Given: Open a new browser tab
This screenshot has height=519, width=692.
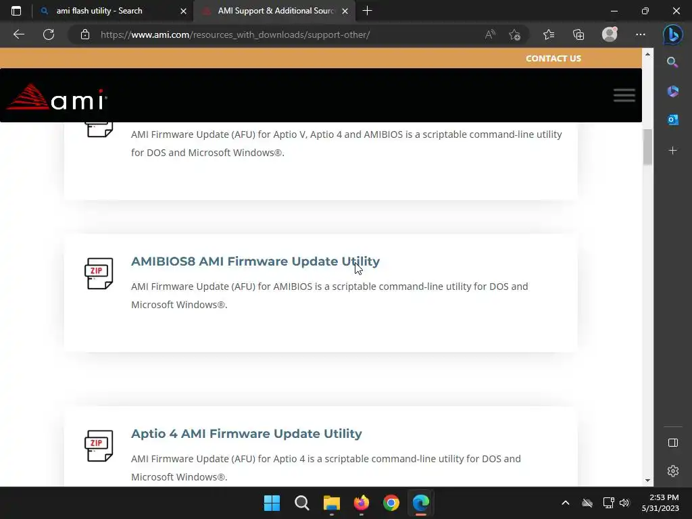Looking at the screenshot, I should tap(367, 11).
